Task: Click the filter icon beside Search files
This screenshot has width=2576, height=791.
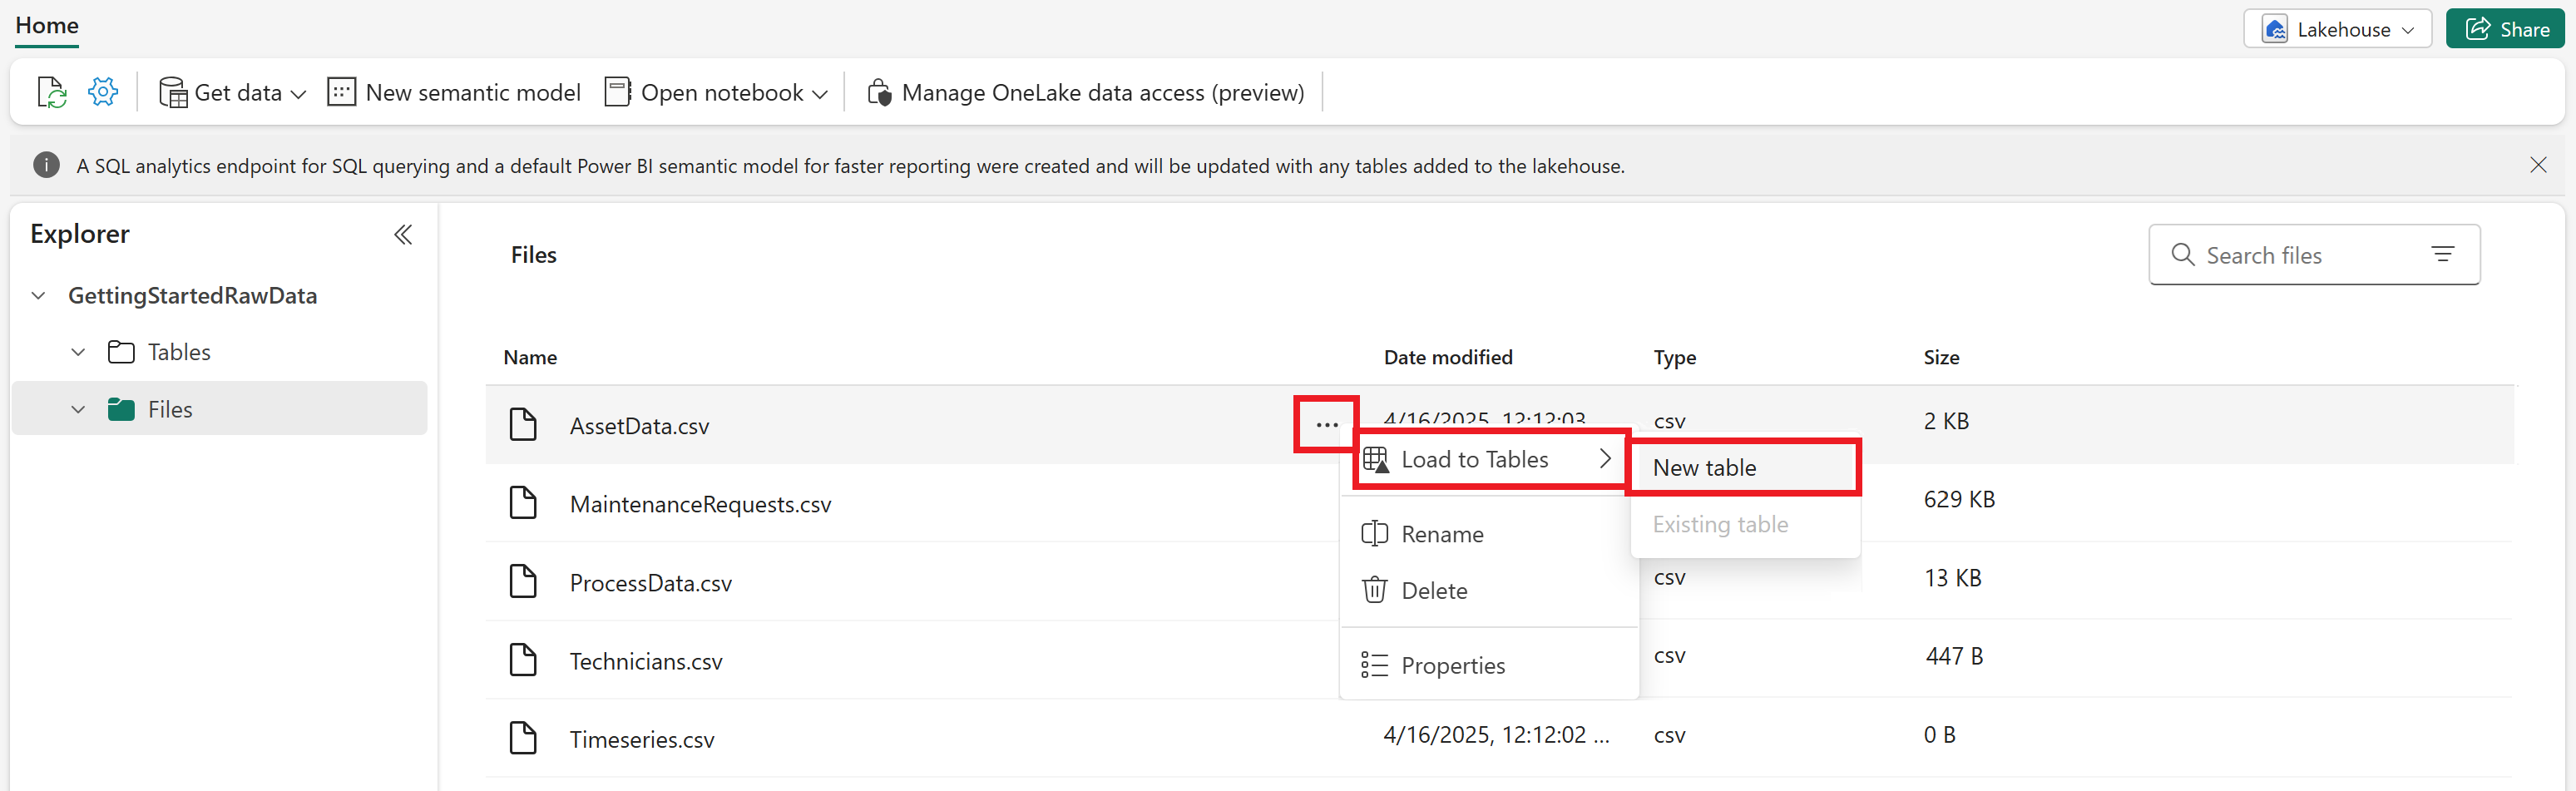Action: coord(2444,254)
